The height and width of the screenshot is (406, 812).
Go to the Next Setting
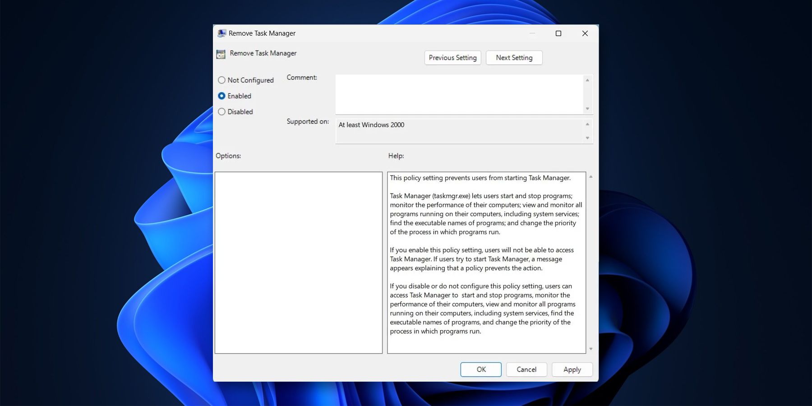[514, 58]
